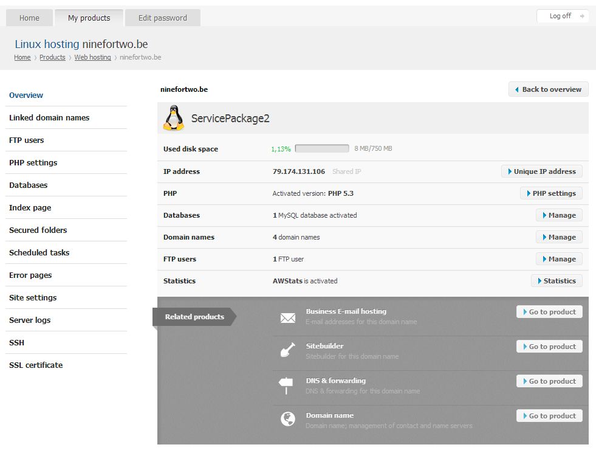Open Error pages in the sidebar
The width and height of the screenshot is (596, 453).
click(30, 275)
